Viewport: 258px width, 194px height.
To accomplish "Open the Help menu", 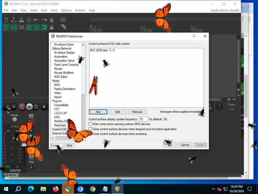I will click(x=92, y=10).
